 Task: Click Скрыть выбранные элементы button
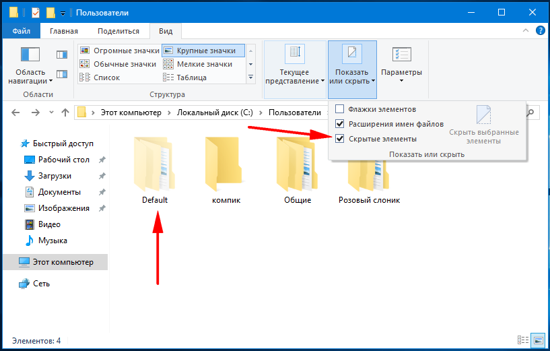click(x=484, y=125)
